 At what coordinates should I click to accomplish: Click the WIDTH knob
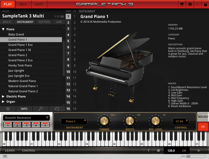[x=130, y=121]
